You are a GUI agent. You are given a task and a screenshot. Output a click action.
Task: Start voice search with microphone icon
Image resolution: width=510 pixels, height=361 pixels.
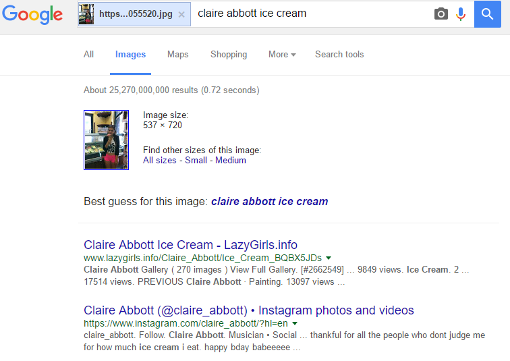(461, 14)
